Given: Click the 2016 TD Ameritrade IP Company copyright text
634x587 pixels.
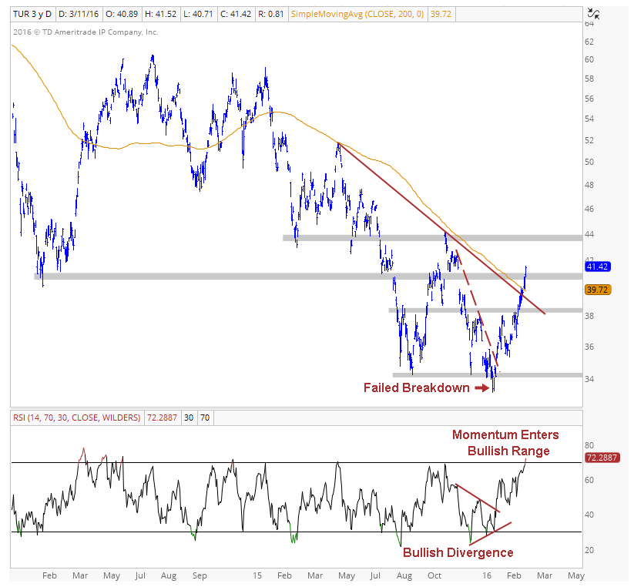Looking at the screenshot, I should point(86,32).
